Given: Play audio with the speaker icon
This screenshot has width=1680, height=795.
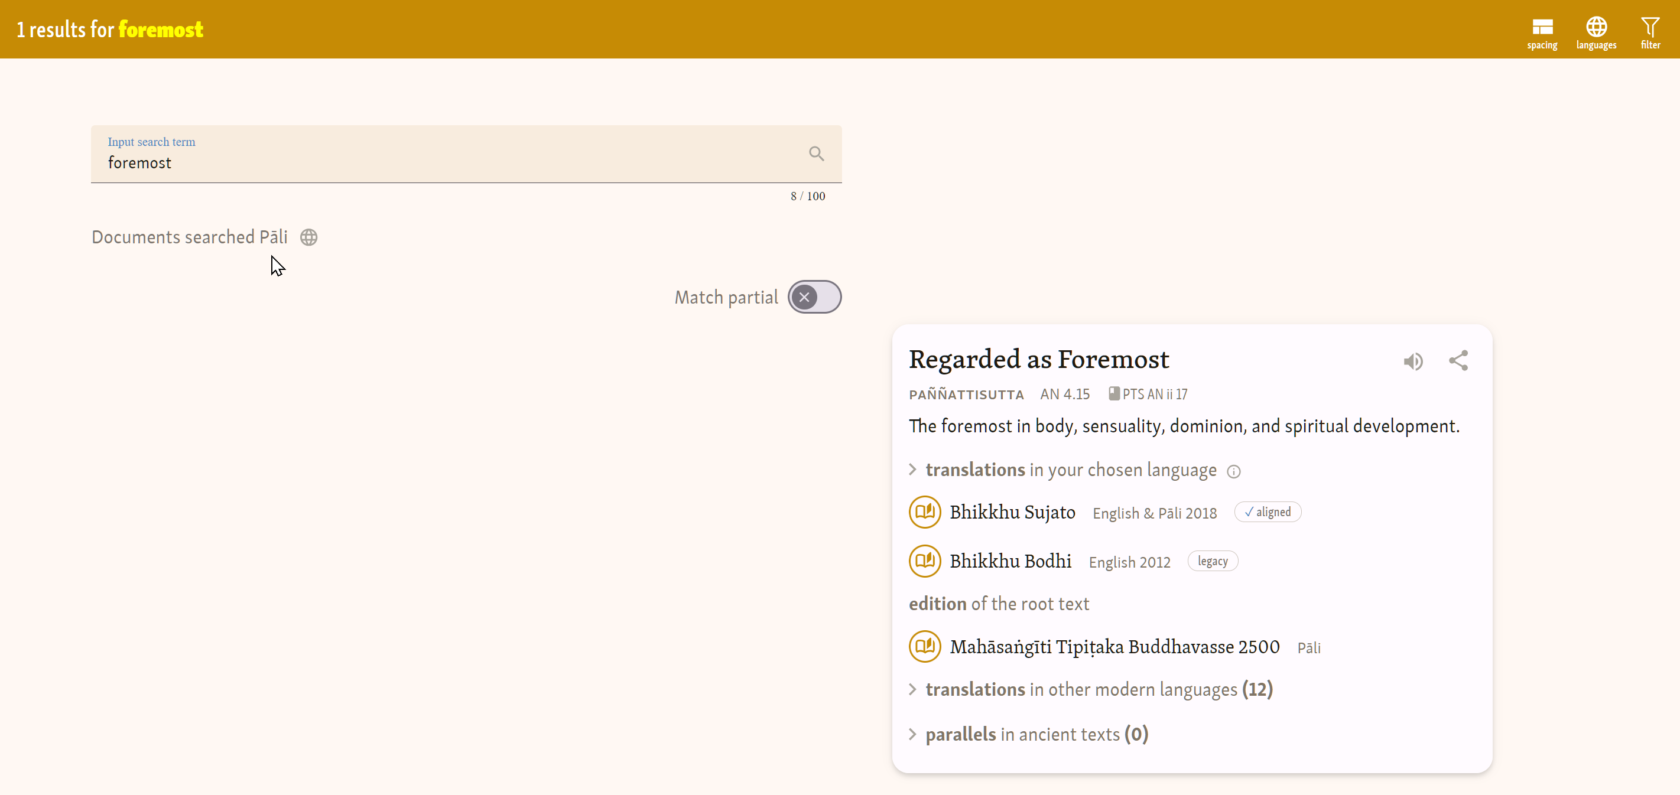Looking at the screenshot, I should click(1413, 361).
